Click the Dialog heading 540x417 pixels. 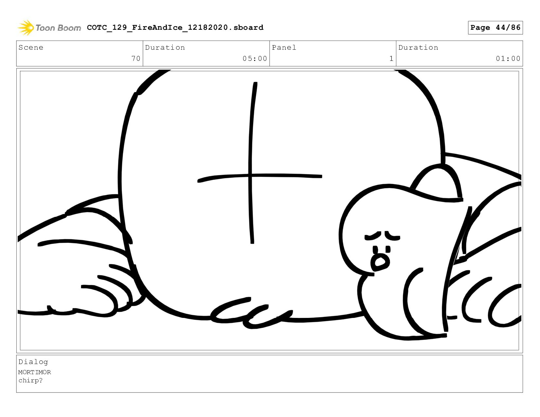coord(33,362)
